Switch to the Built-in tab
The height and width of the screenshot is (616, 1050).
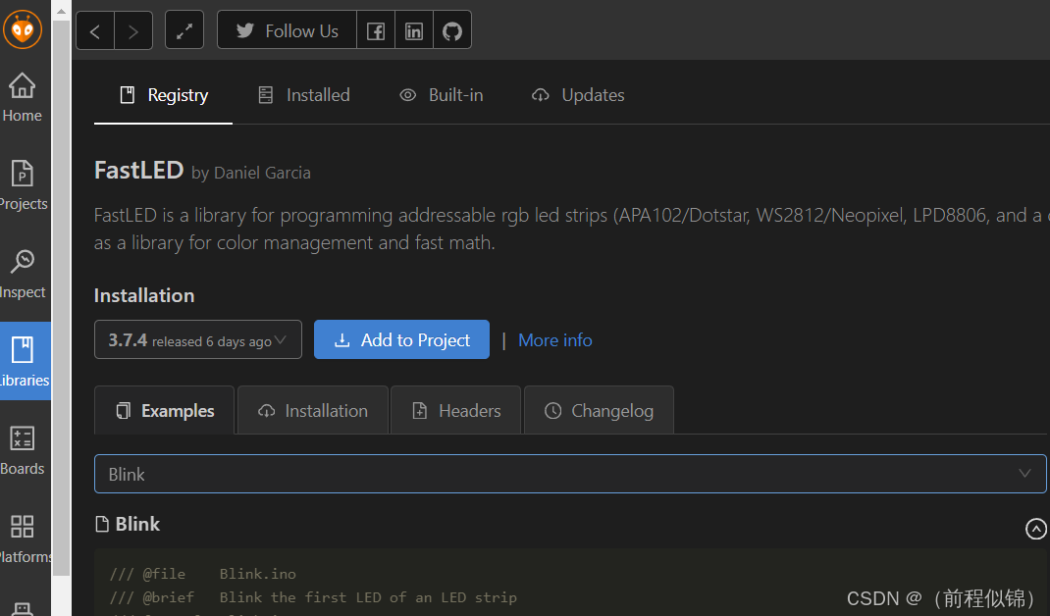click(x=442, y=95)
